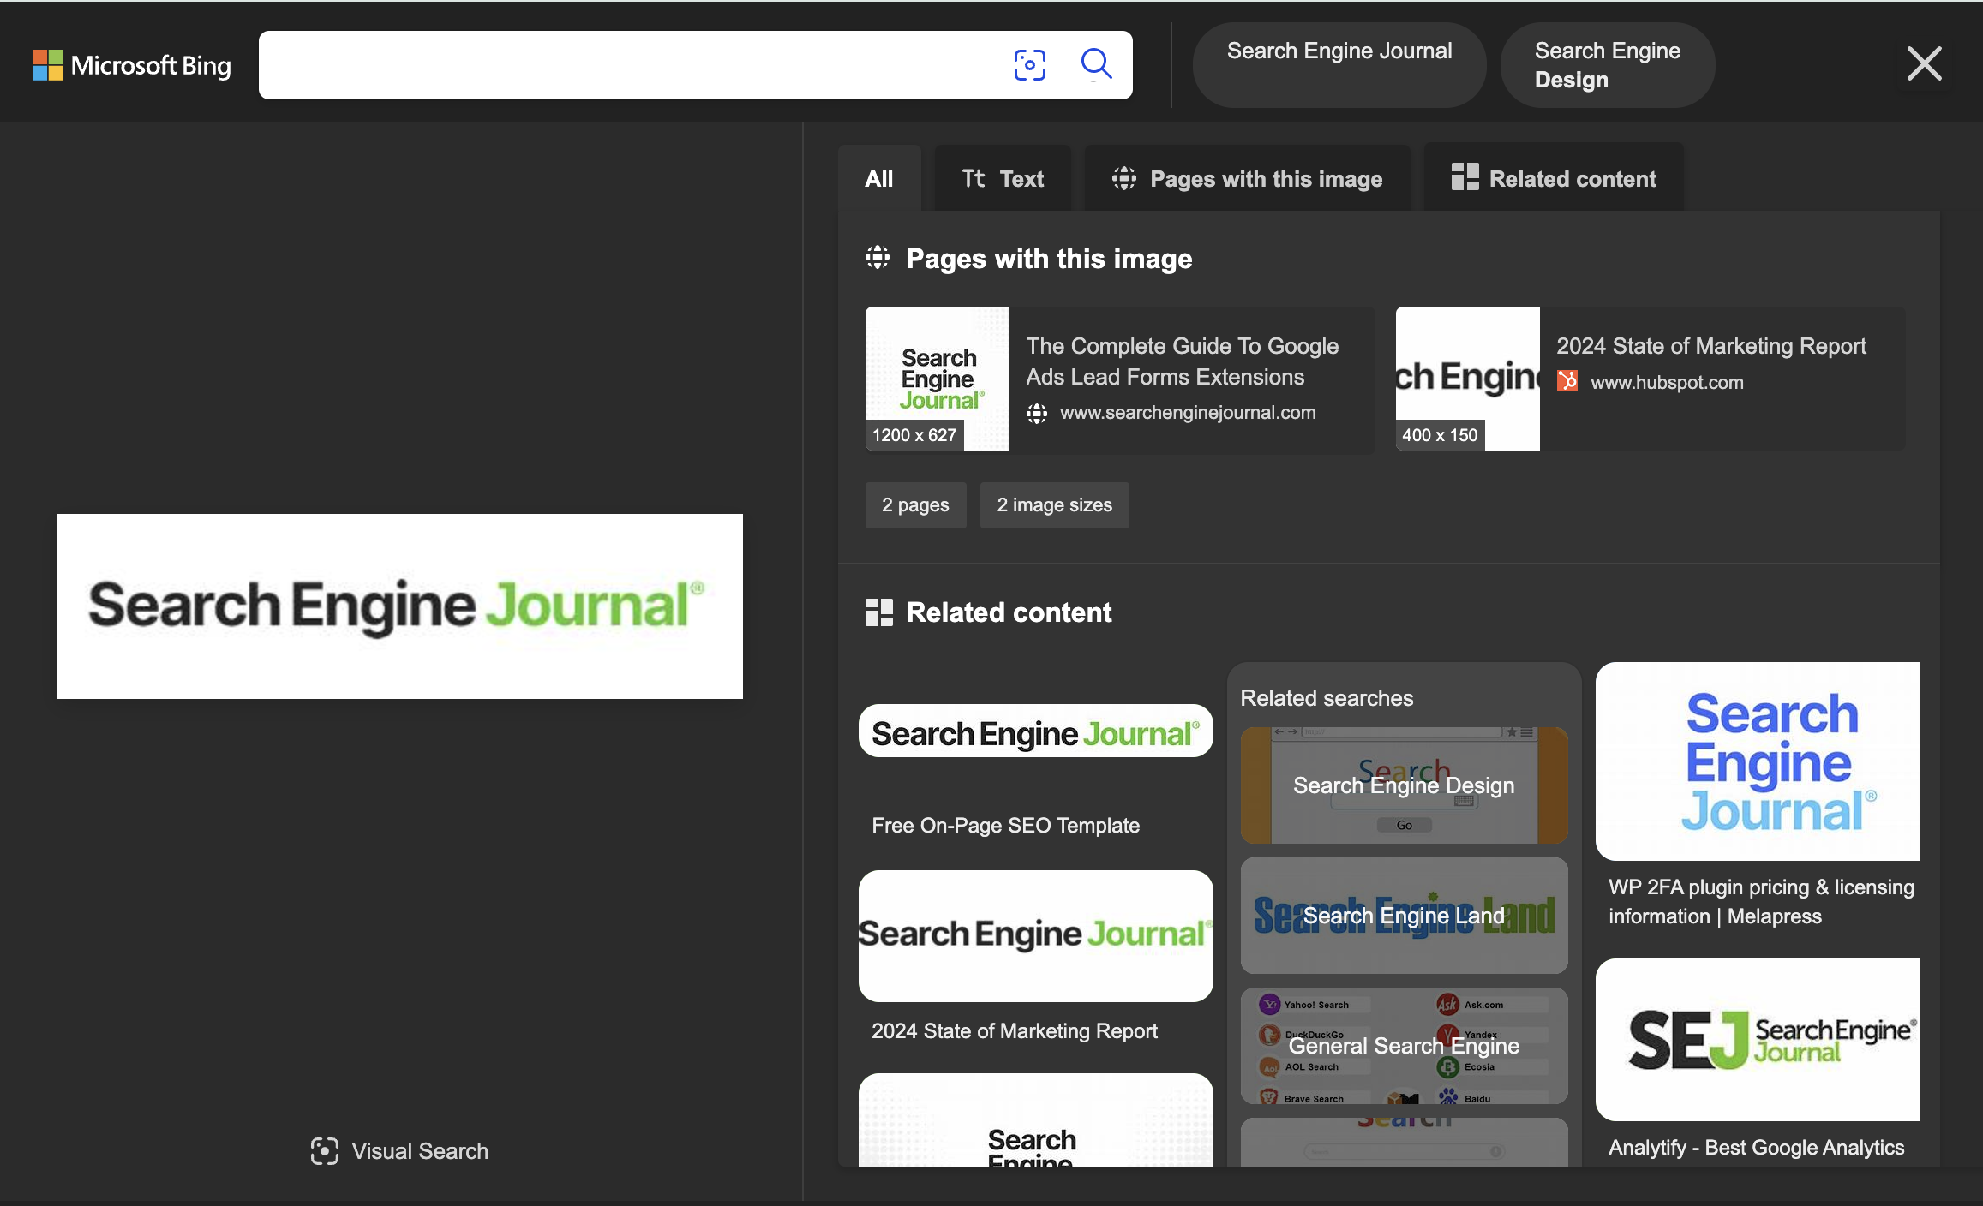Click the magnifying glass search icon
The height and width of the screenshot is (1206, 1983).
click(1096, 64)
